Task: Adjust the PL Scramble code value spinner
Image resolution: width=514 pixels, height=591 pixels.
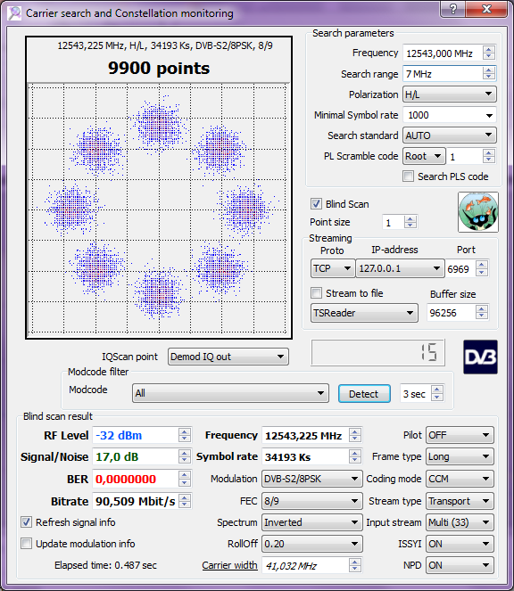Action: [489, 156]
